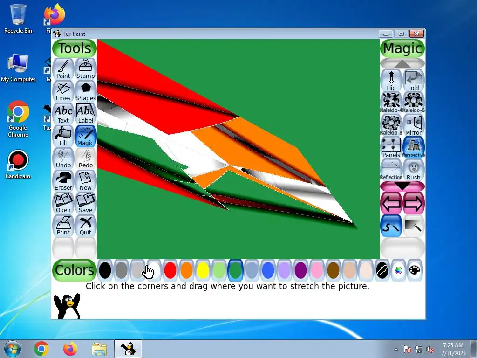Choose the Fold magic effect

tap(414, 81)
